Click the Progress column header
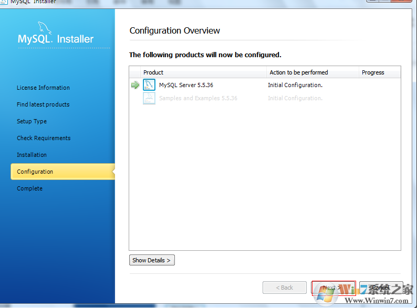Screen dimensions: 417x308 (380, 72)
